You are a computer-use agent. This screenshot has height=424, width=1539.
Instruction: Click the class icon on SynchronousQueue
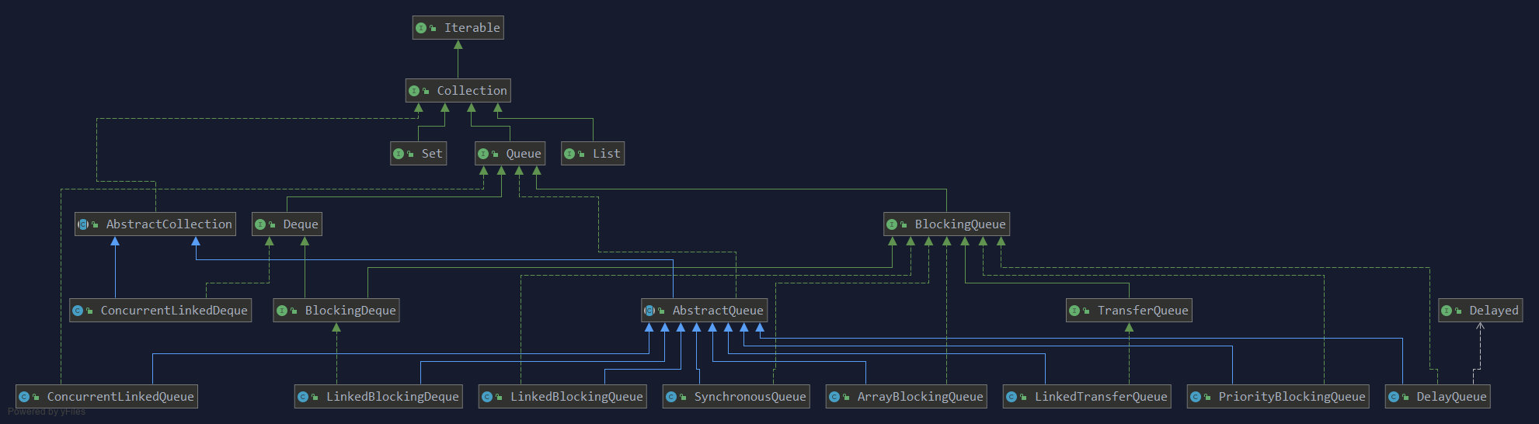pyautogui.click(x=671, y=397)
